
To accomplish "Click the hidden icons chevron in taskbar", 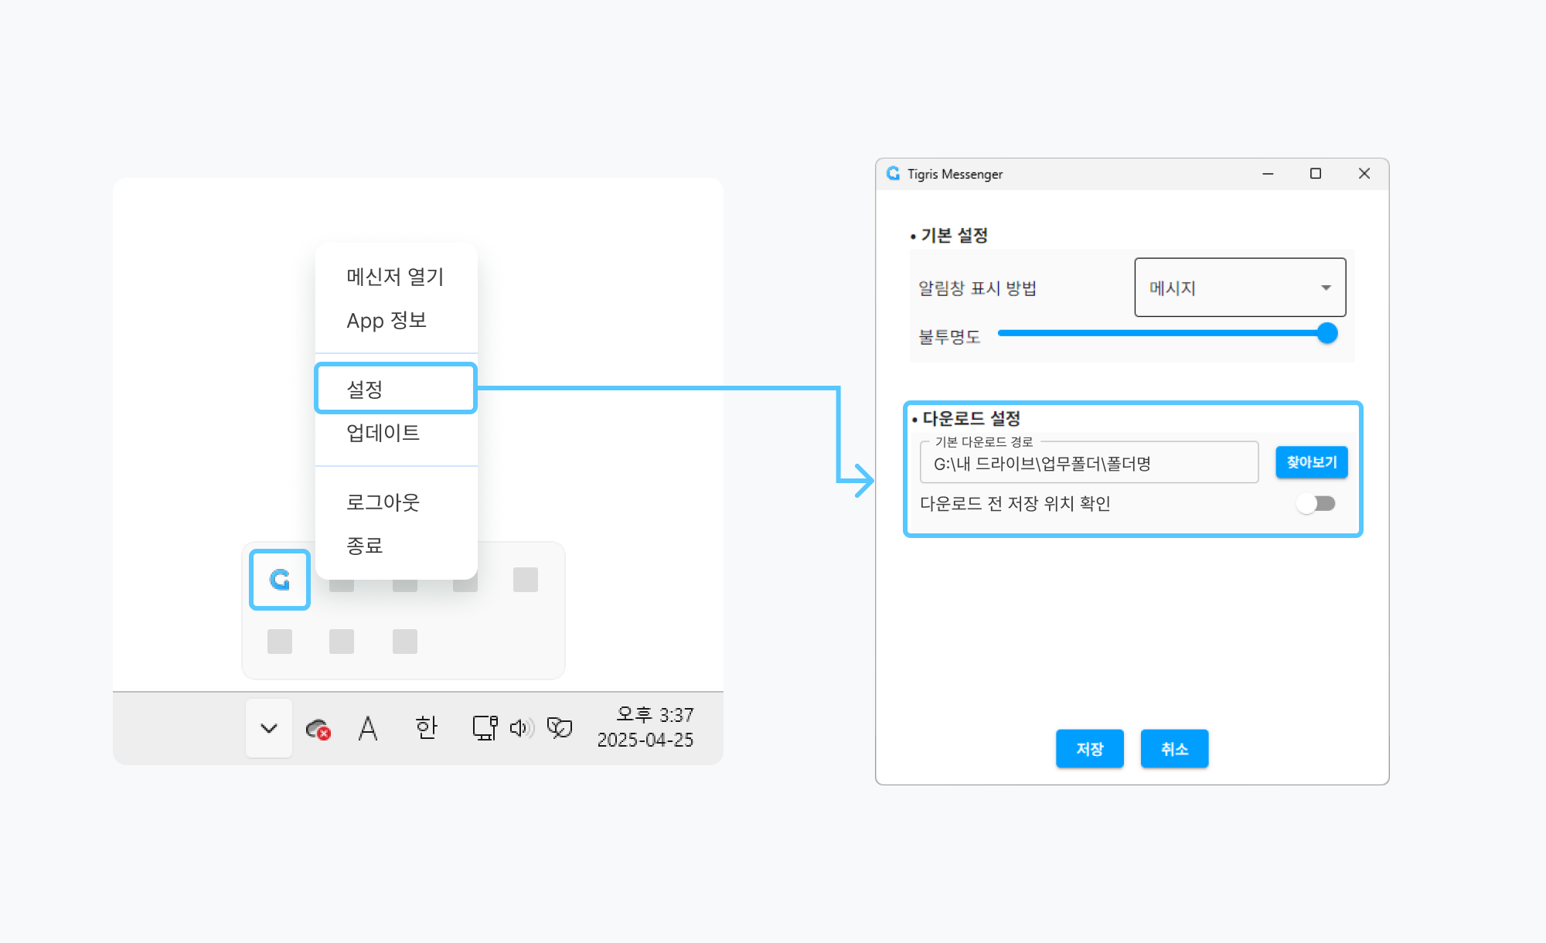I will pos(269,728).
